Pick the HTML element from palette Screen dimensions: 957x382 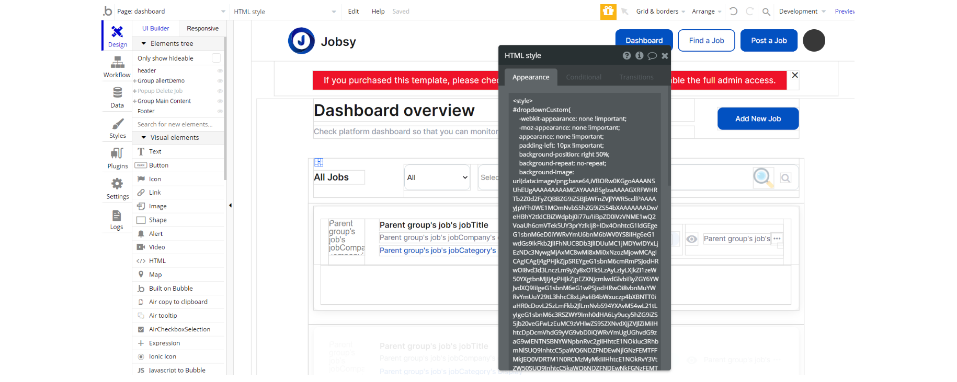click(179, 261)
